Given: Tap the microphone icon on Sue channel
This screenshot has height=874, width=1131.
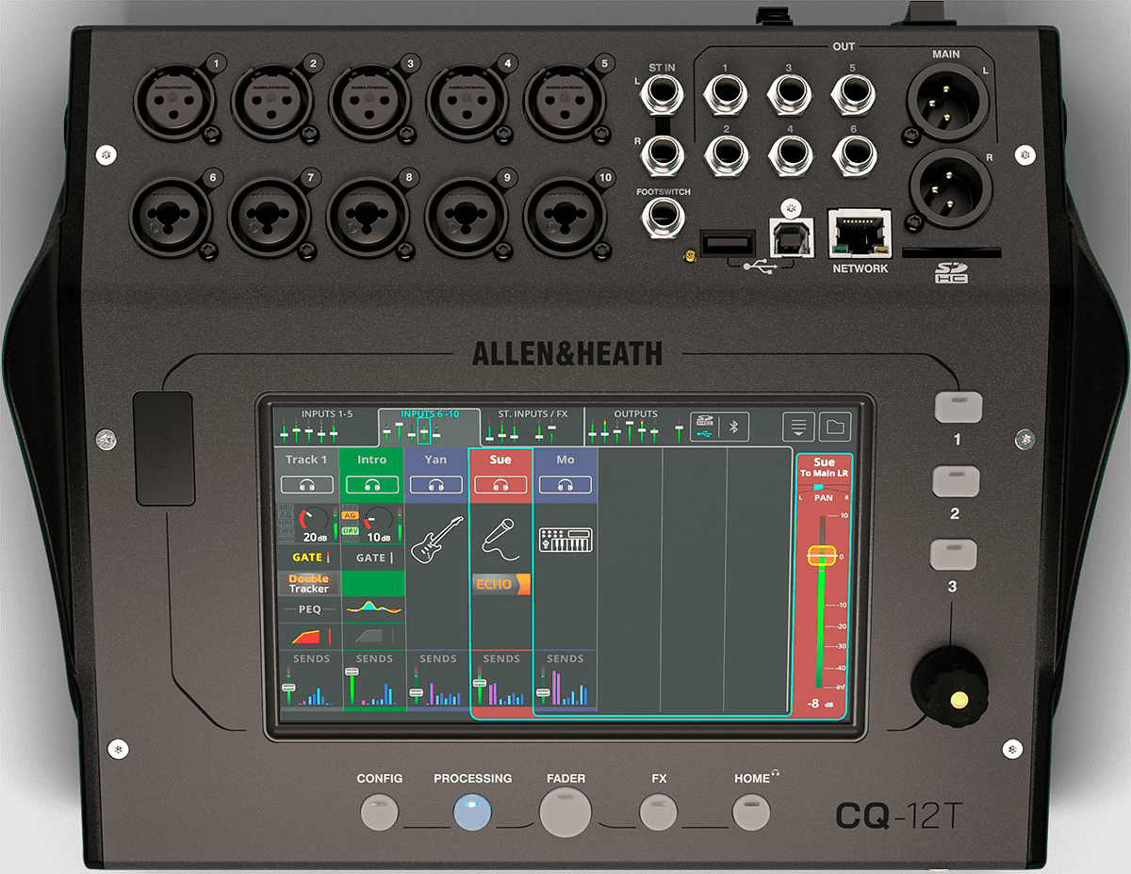Looking at the screenshot, I should 500,537.
